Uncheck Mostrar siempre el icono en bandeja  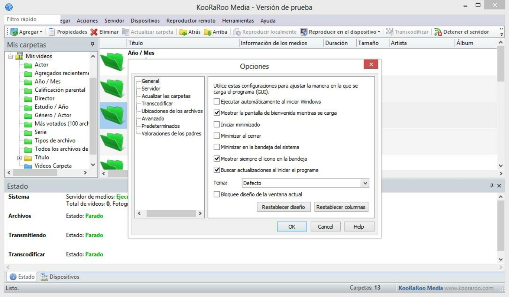tap(217, 159)
